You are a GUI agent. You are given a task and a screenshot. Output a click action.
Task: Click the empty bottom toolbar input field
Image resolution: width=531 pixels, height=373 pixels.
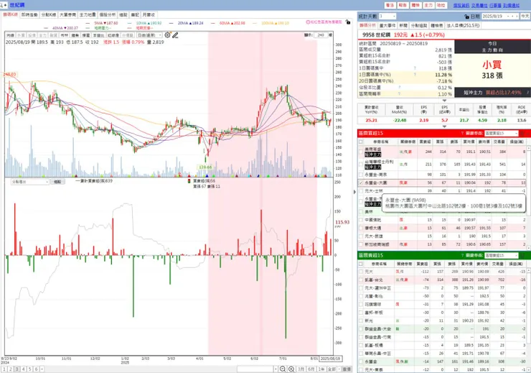click(255, 369)
